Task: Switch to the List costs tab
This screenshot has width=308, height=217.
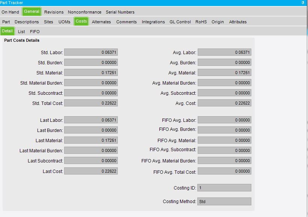Action: click(x=21, y=32)
